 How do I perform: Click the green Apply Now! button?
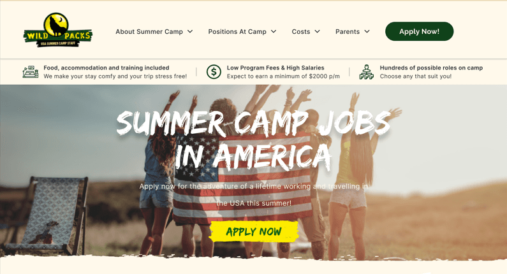click(x=420, y=31)
